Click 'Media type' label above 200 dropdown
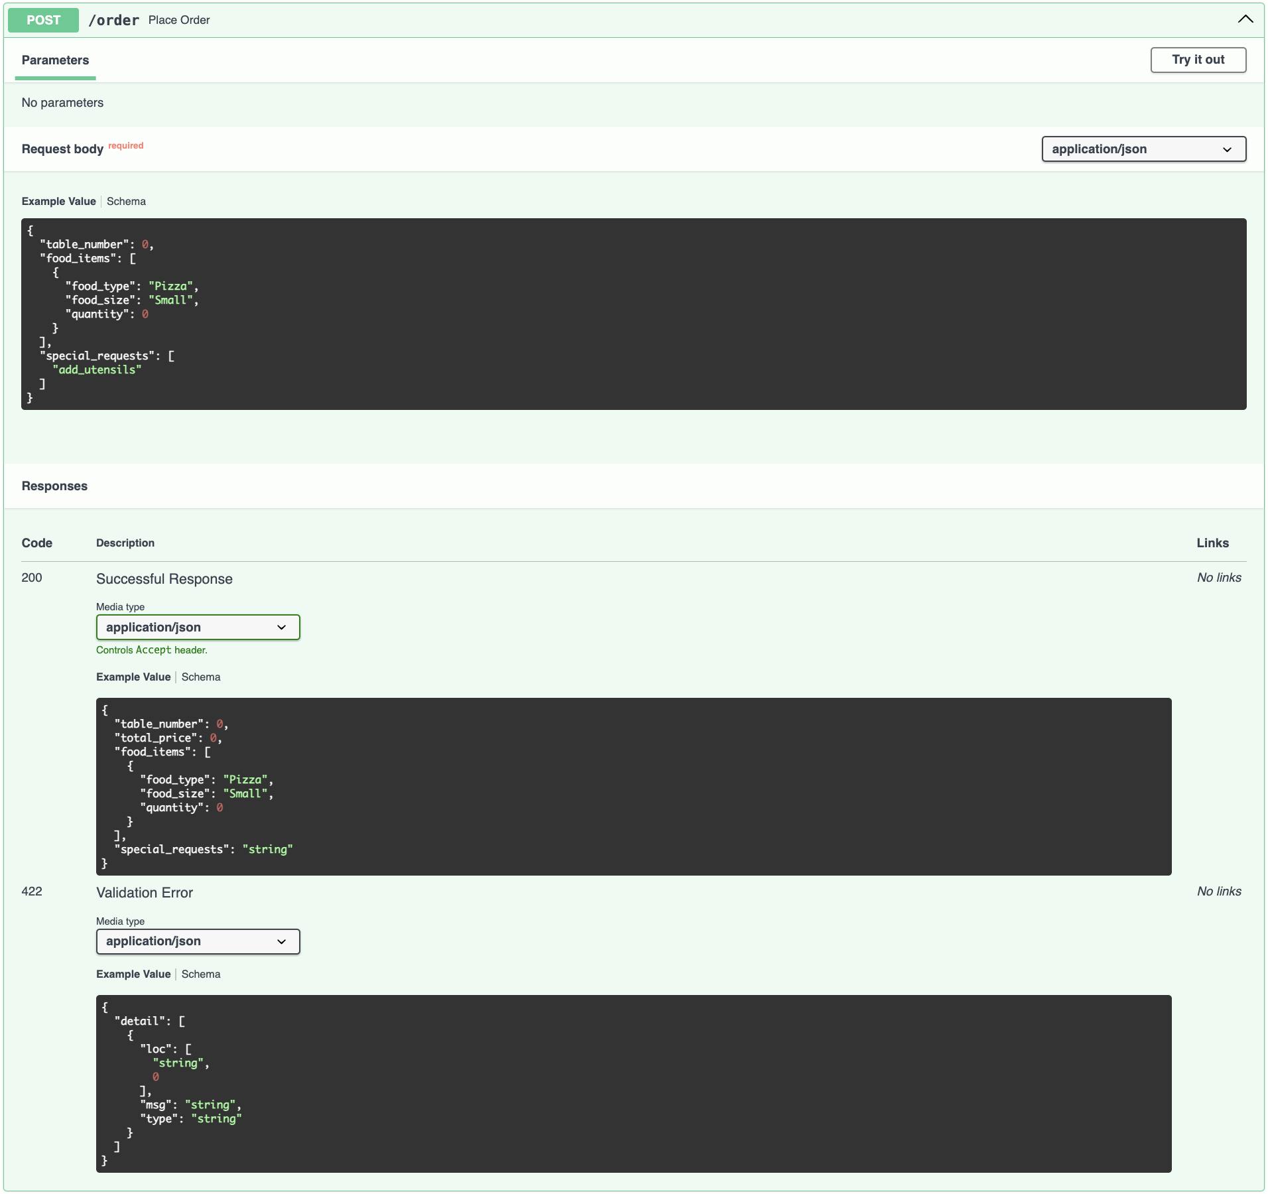Viewport: 1268px width, 1194px height. pyautogui.click(x=120, y=607)
